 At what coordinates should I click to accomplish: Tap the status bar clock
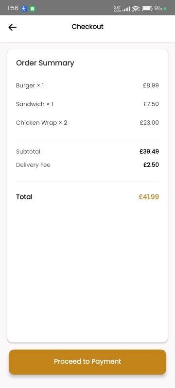[x=13, y=8]
